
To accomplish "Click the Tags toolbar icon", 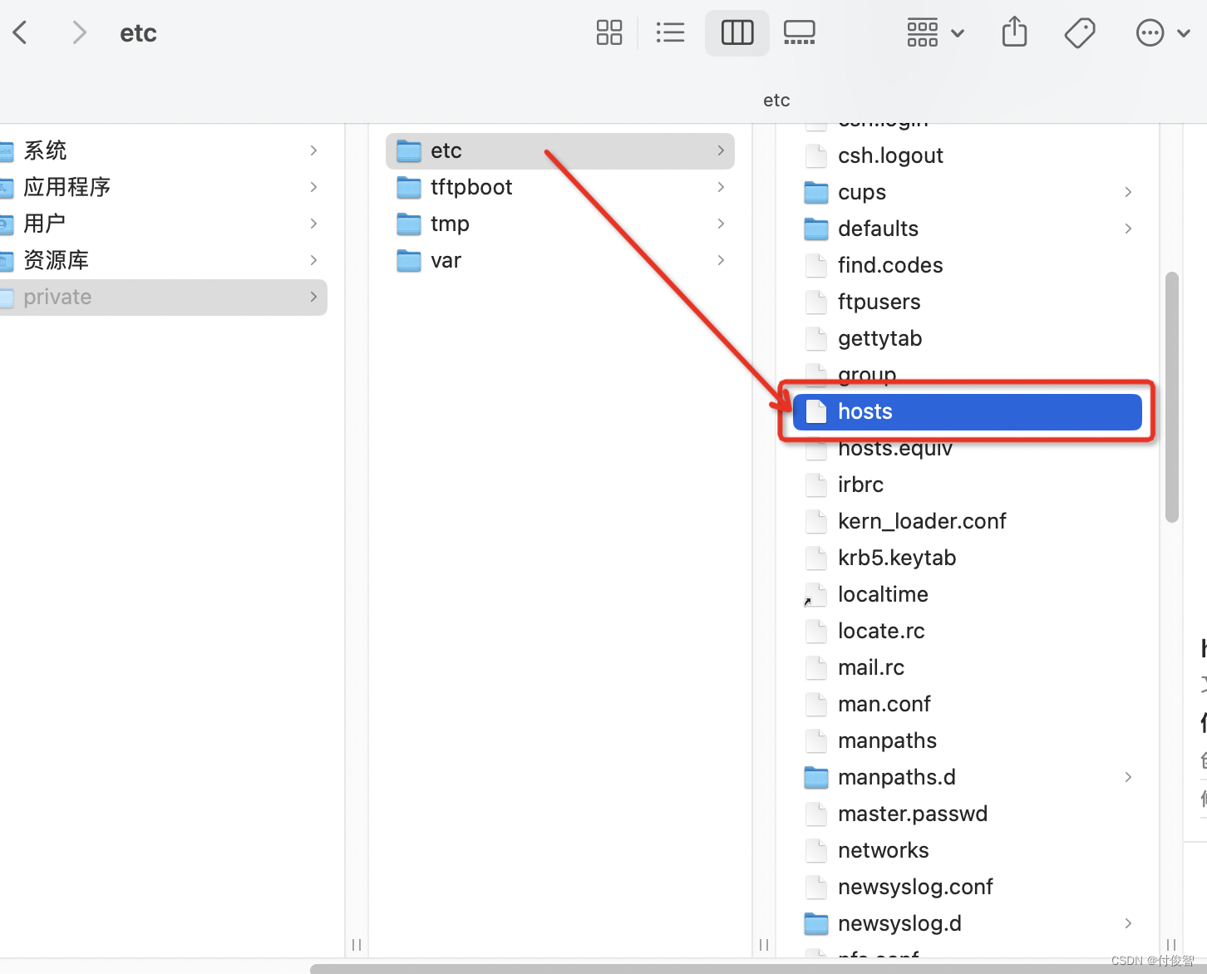I will point(1080,32).
